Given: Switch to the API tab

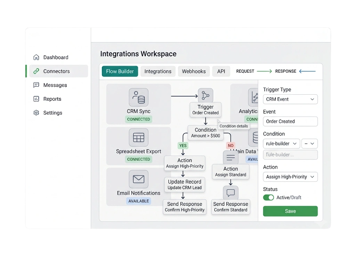Looking at the screenshot, I should tap(221, 71).
